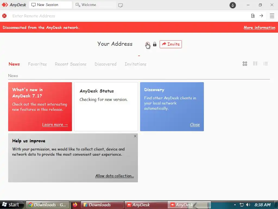This screenshot has height=209, width=278.
Task: Click the AnyDesk logo in title bar
Action: [x=14, y=5]
